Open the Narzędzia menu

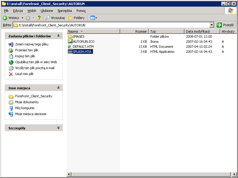[65, 11]
